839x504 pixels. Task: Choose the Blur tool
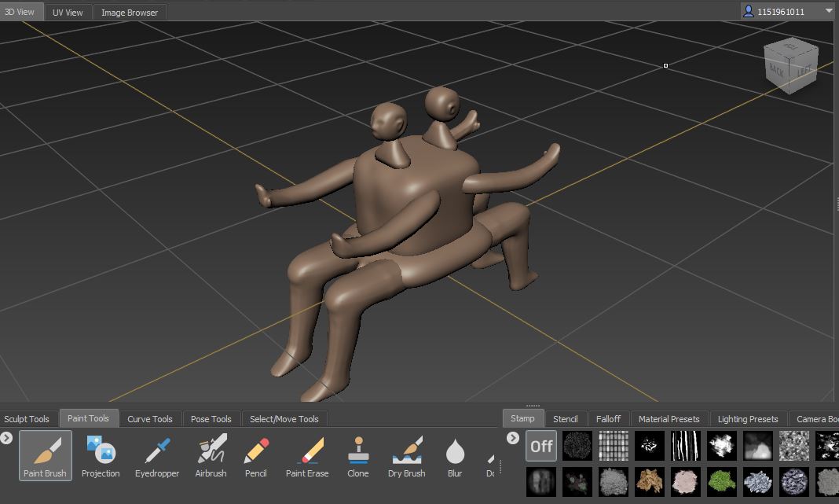coord(455,455)
